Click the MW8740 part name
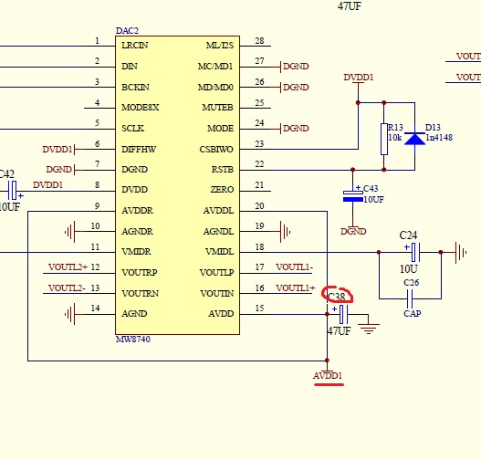The image size is (481, 460). (x=133, y=340)
